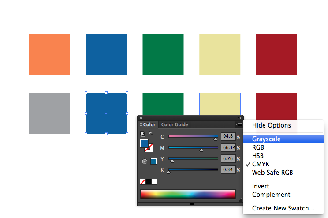Screen dimensions: 328x218
Task: Click the None swatch with red slash
Action: coord(143,182)
